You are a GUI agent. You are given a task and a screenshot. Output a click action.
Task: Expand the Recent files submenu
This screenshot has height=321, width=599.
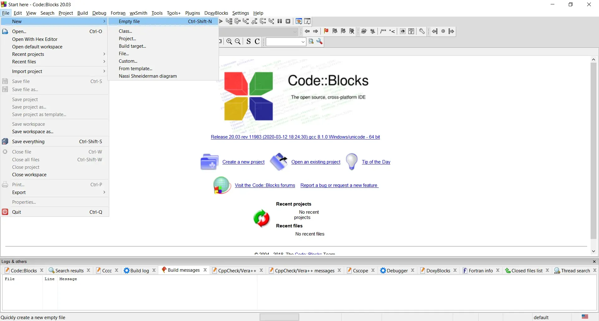pyautogui.click(x=55, y=61)
